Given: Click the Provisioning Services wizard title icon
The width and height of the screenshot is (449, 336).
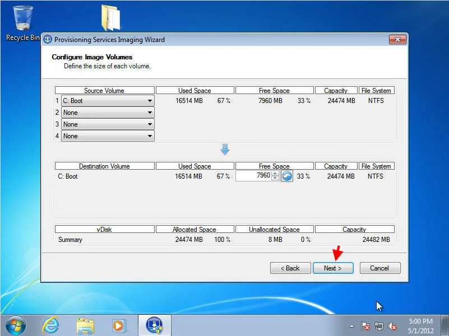Looking at the screenshot, I should tap(48, 39).
